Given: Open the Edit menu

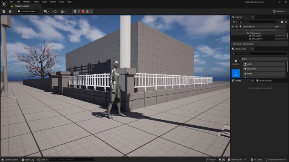Looking at the screenshot, I should click(x=18, y=2).
